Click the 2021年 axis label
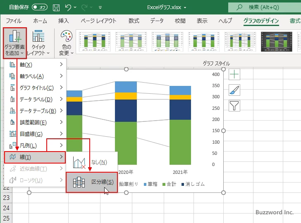The image size is (301, 223). (180, 172)
